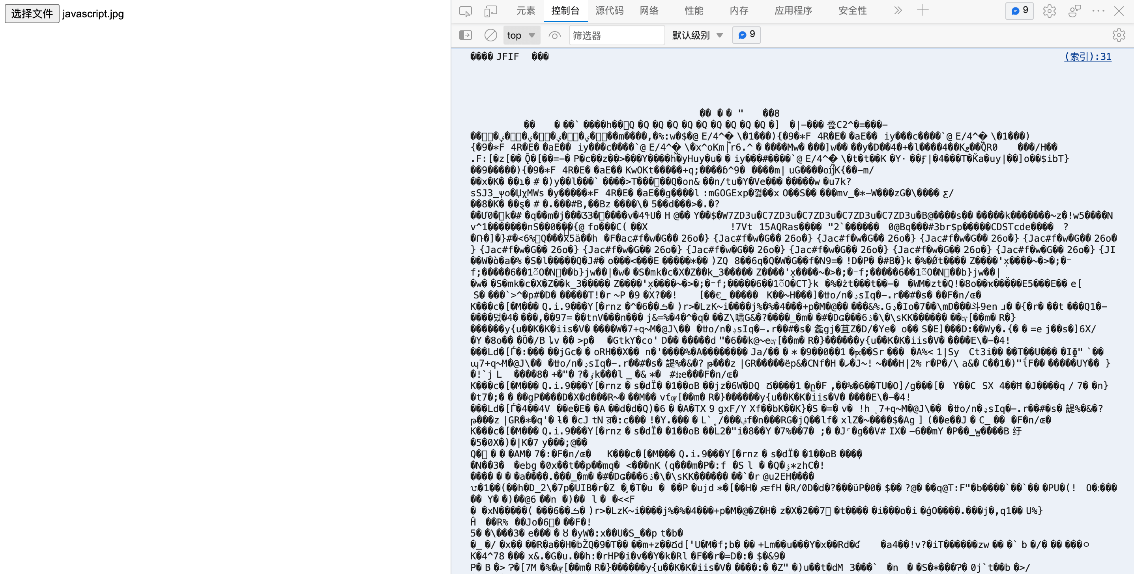Open console settings gear icon
Viewport: 1134px width, 574px height.
pyautogui.click(x=1119, y=35)
